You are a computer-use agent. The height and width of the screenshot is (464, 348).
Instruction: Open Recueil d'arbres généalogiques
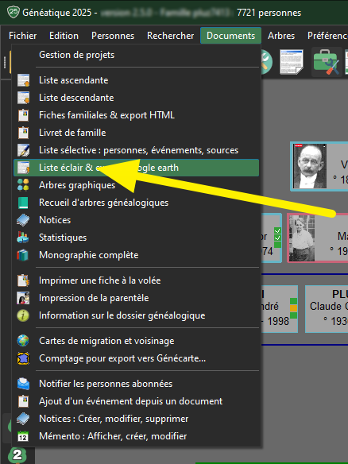tap(104, 203)
